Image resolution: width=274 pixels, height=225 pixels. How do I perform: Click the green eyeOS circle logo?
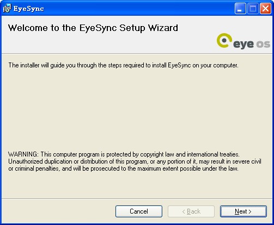[224, 40]
